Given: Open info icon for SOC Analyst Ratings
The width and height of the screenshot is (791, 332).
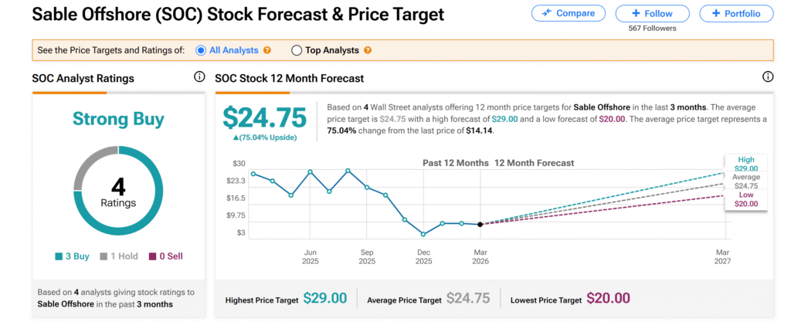Looking at the screenshot, I should (x=199, y=77).
